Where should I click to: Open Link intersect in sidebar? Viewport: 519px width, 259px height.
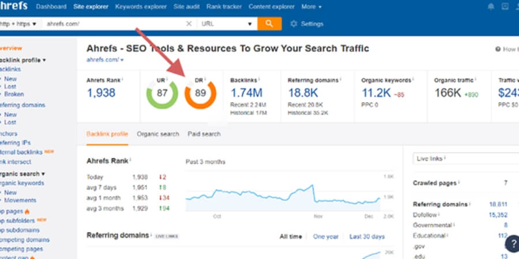[x=16, y=162]
